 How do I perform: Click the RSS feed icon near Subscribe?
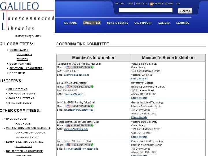[151, 4]
